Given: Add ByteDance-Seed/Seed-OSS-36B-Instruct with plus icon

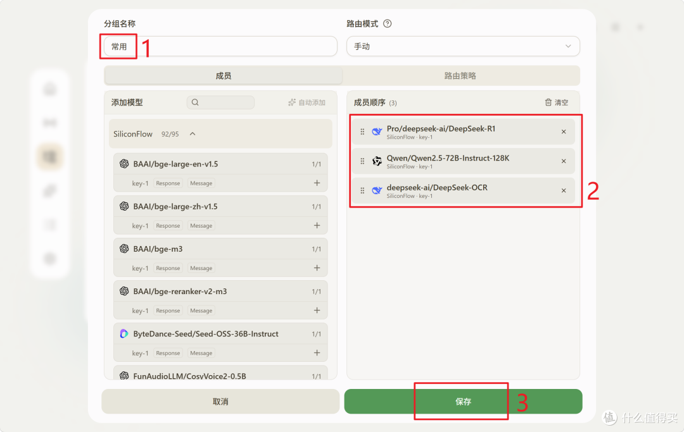Looking at the screenshot, I should (317, 353).
